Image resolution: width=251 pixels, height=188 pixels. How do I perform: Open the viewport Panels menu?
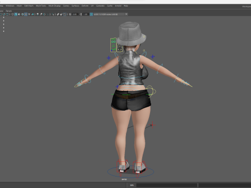pos(8,11)
